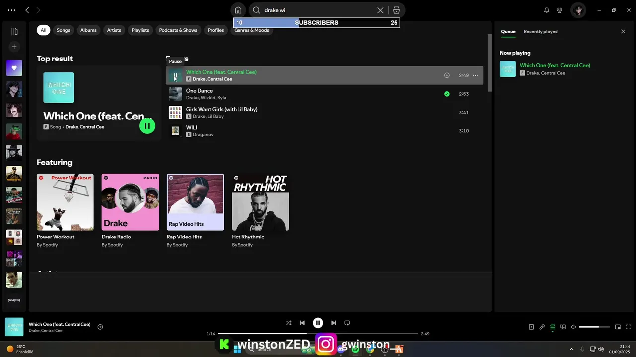Screen dimensions: 636x357
Task: Open Girls Want Girls (with Lil Baby)
Action: [222, 109]
